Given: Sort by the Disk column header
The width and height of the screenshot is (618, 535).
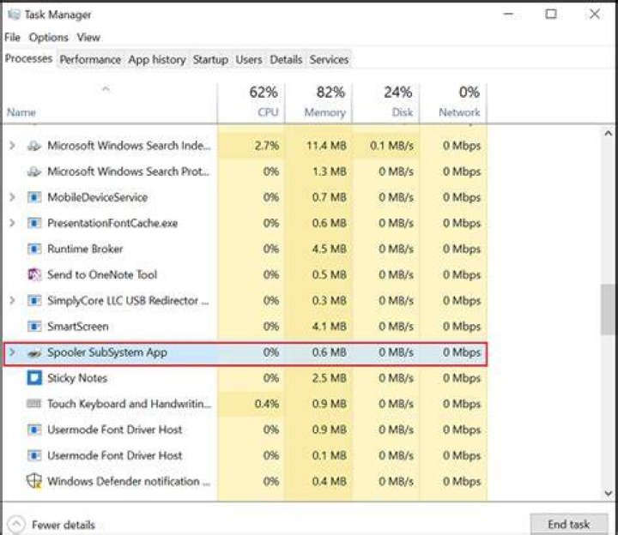Looking at the screenshot, I should (386, 103).
